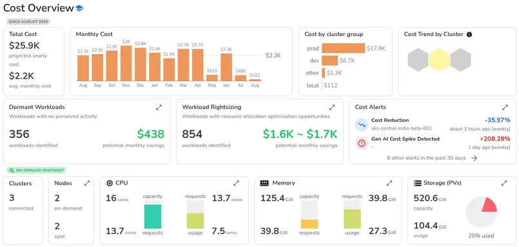Click the Storage disk stack icon
Viewport: 519px width, 247px height.
click(417, 183)
